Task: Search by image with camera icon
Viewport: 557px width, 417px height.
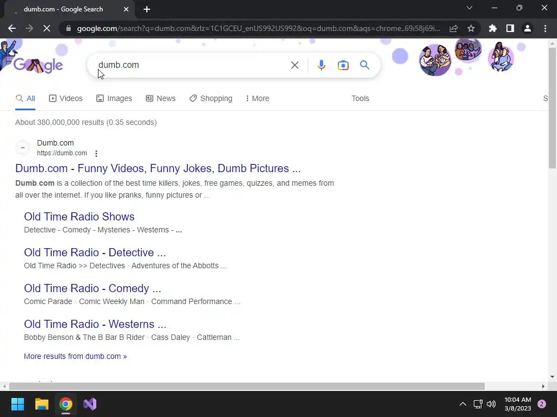Action: click(343, 65)
